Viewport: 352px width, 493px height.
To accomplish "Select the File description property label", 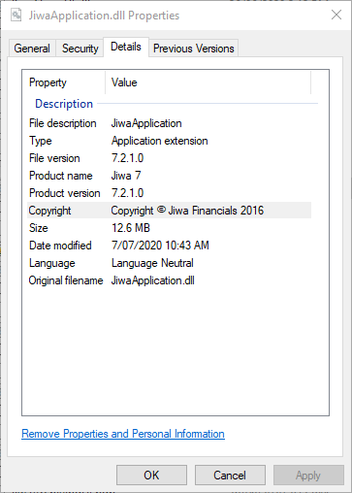I will (x=63, y=123).
